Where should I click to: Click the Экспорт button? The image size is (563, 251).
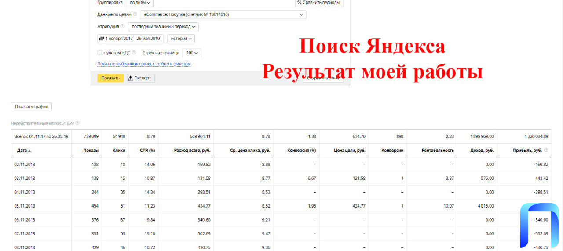(x=141, y=78)
